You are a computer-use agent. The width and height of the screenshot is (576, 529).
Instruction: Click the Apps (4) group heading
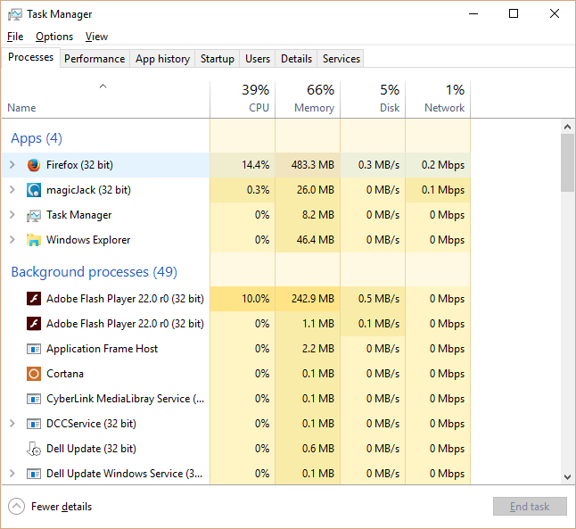(37, 138)
